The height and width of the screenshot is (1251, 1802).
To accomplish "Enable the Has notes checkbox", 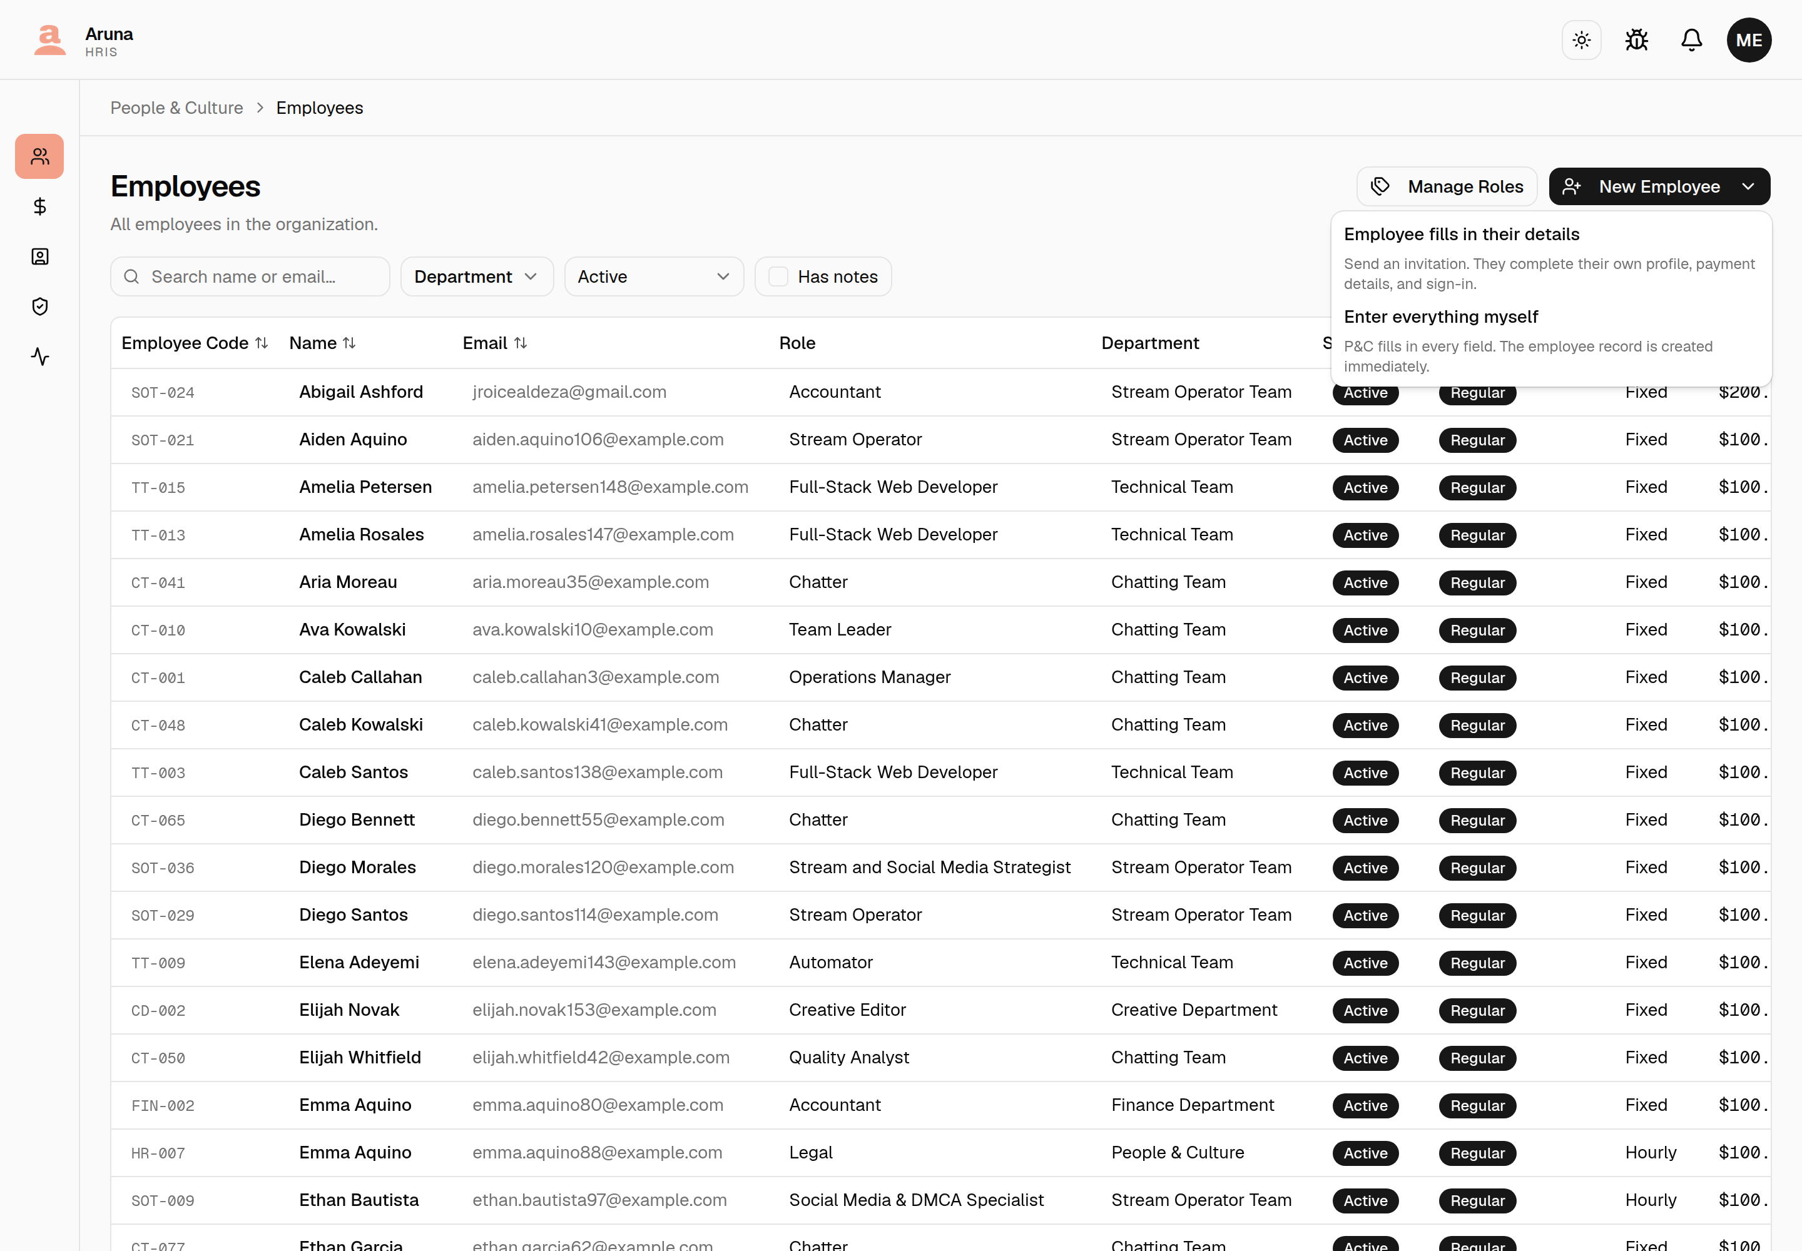I will pyautogui.click(x=778, y=276).
